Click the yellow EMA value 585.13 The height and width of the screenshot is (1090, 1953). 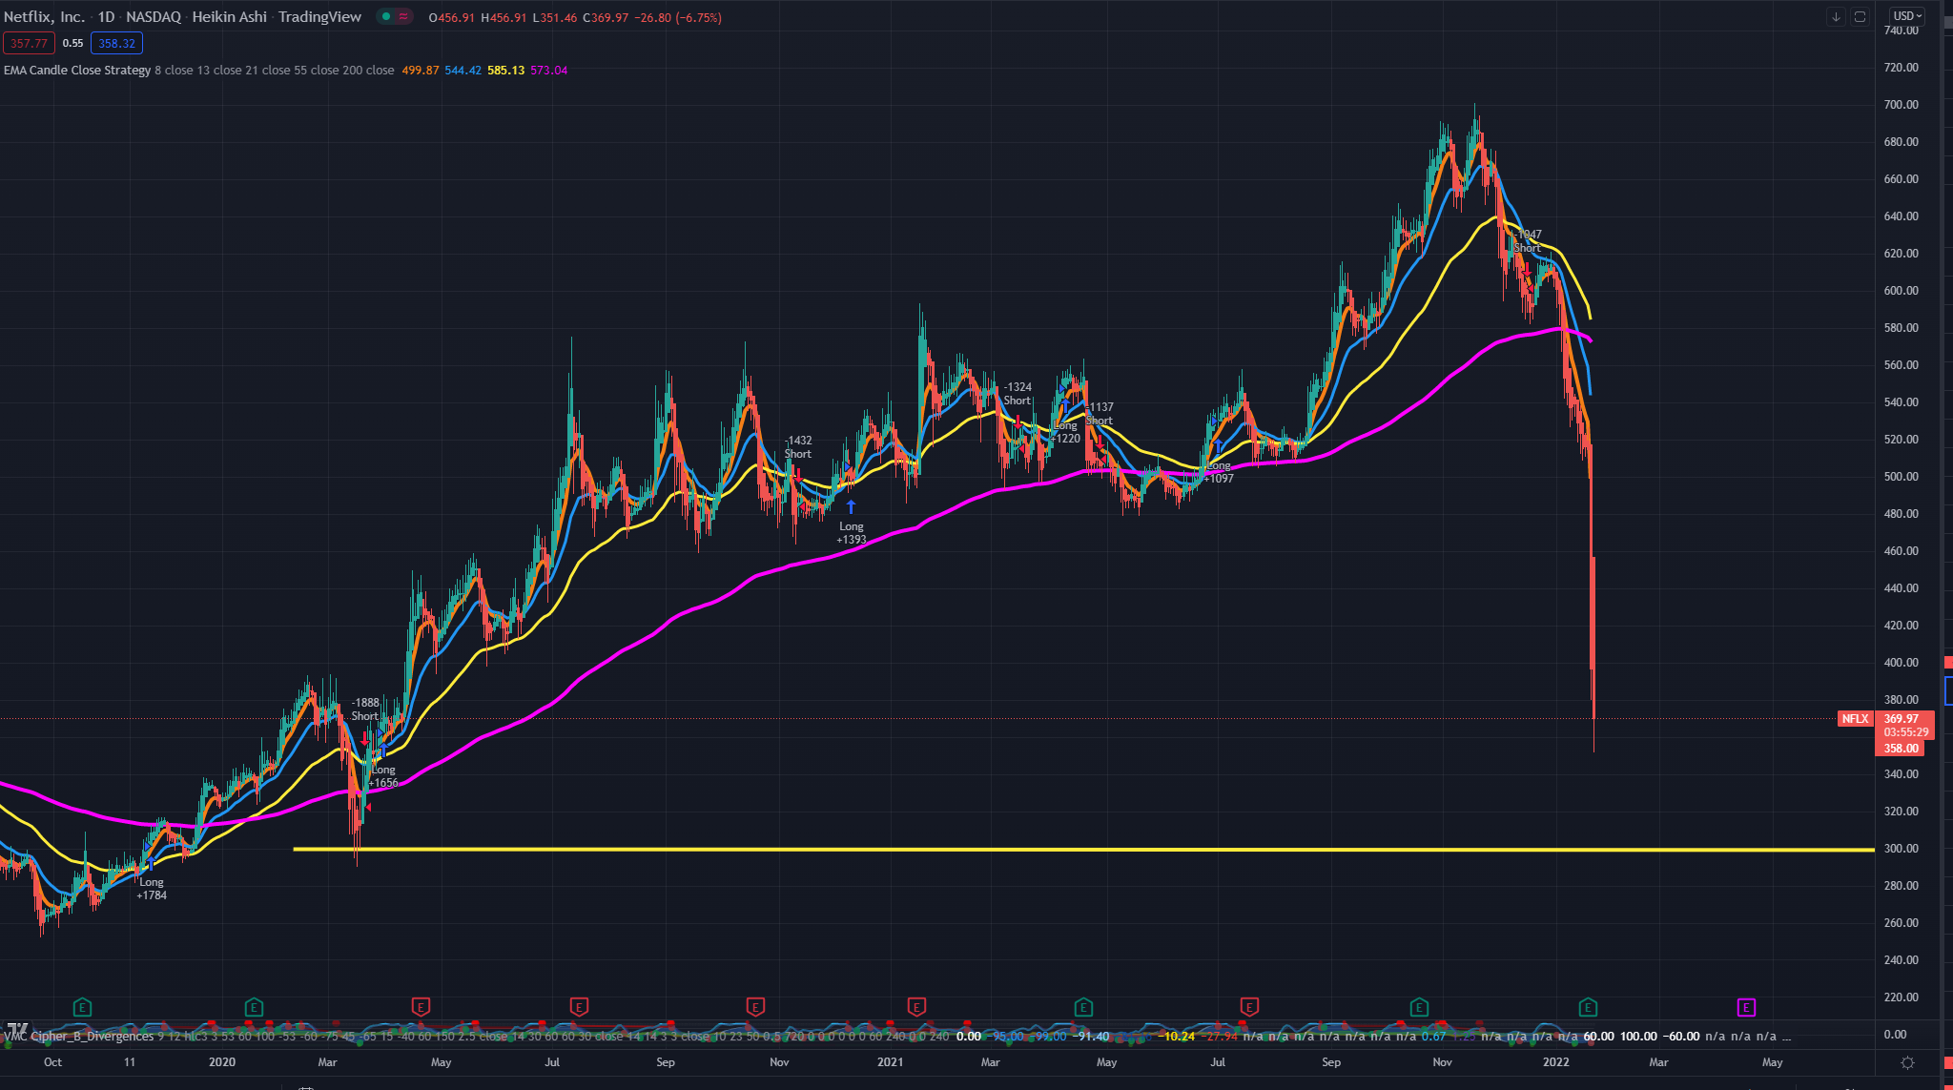pyautogui.click(x=506, y=71)
